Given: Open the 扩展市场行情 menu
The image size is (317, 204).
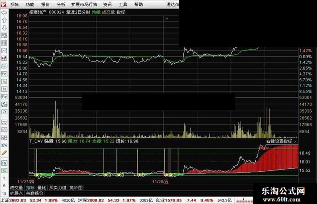Looking at the screenshot, I should point(84,4).
